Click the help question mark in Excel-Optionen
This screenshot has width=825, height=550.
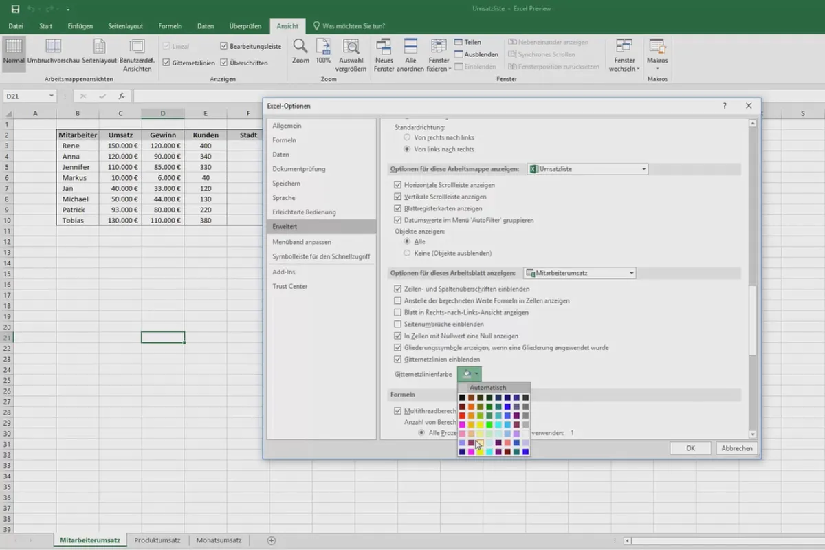(725, 106)
